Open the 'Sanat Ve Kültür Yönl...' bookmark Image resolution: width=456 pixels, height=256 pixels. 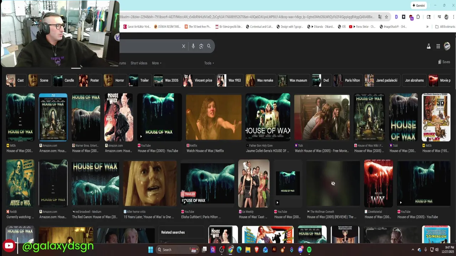coord(137,27)
